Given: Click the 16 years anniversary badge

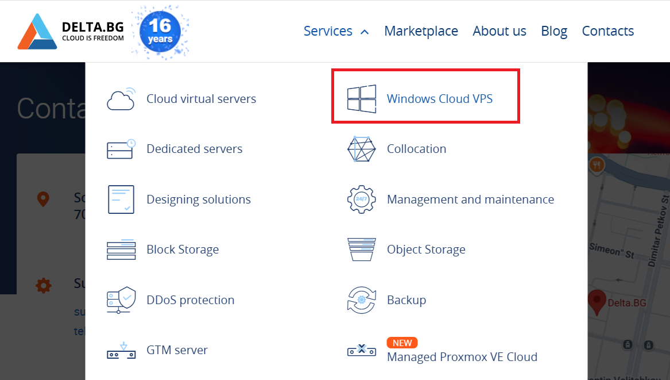Looking at the screenshot, I should point(160,32).
